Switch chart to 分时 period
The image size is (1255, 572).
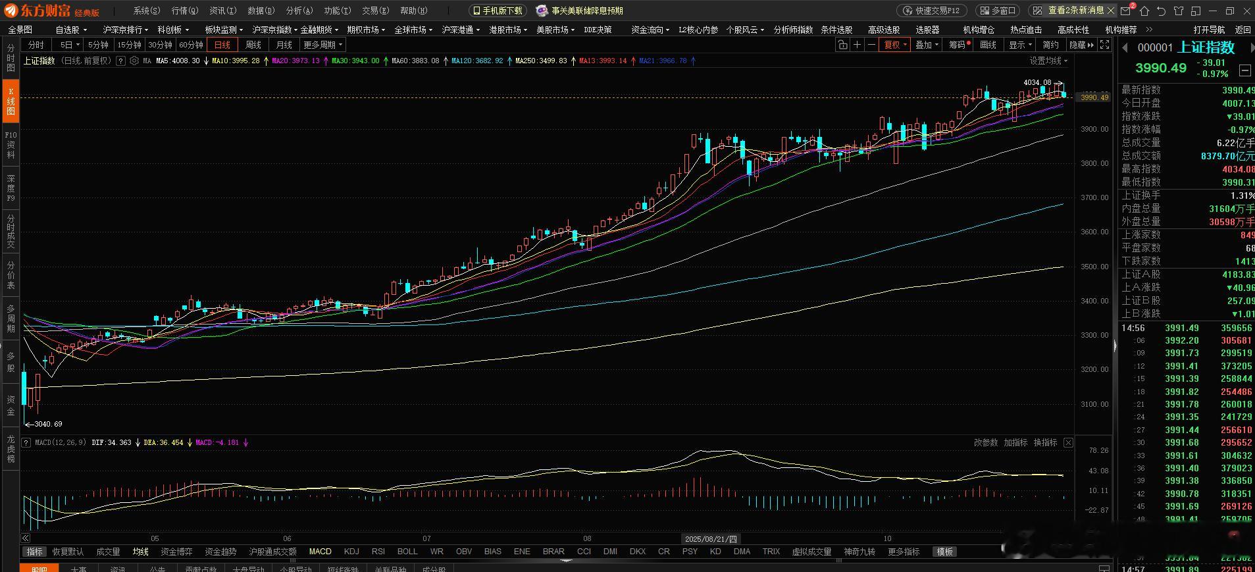point(36,45)
